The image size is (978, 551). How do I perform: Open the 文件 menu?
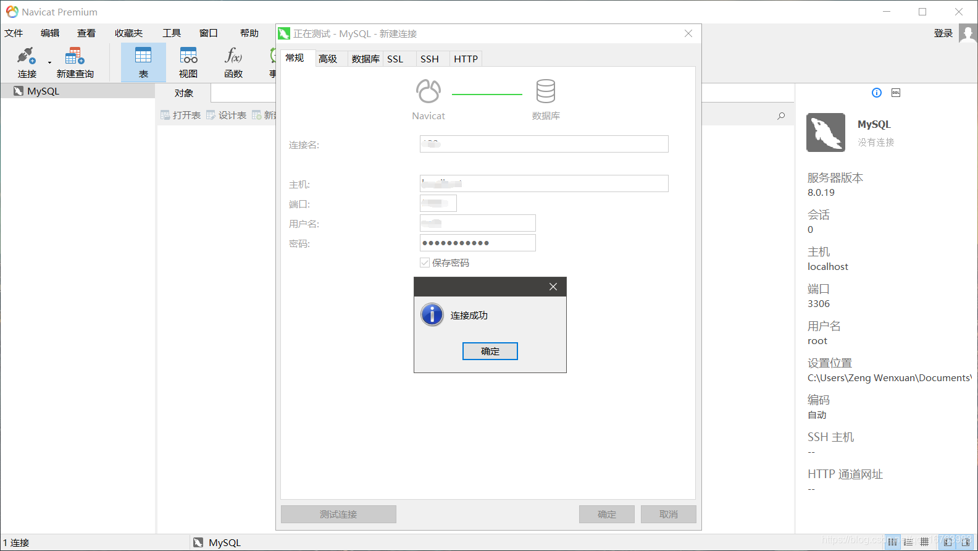[x=14, y=33]
